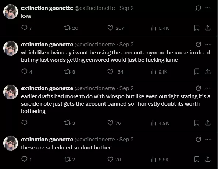Open the Sep 2 timestamp on the "kaw" tweet
Image resolution: width=218 pixels, height=169 pixels.
[126, 8]
